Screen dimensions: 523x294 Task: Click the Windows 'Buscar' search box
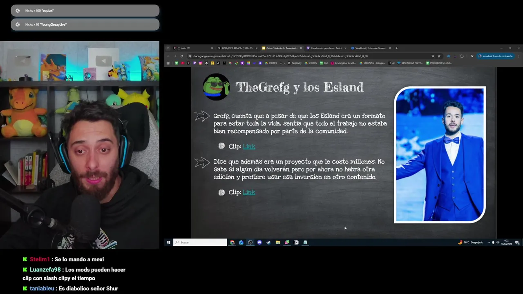200,243
